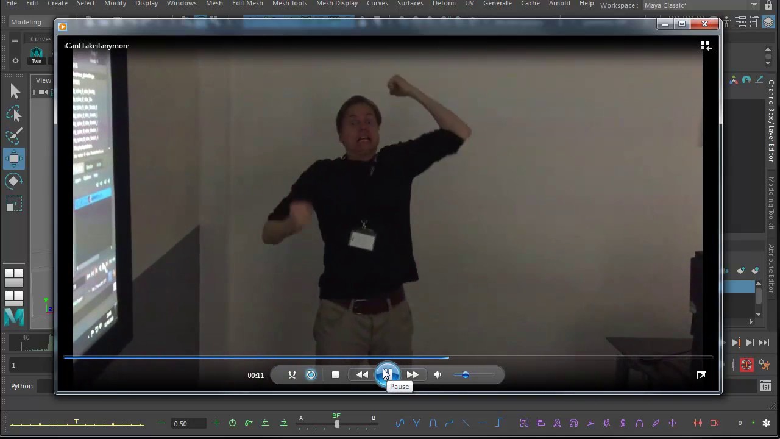
Task: Open the Modeling menu set dropdown
Action: 30,22
